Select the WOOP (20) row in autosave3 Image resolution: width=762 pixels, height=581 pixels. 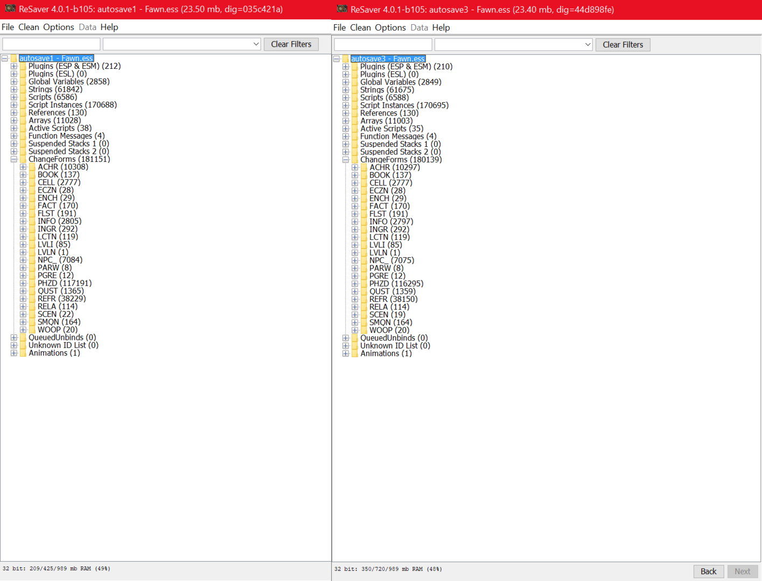389,330
